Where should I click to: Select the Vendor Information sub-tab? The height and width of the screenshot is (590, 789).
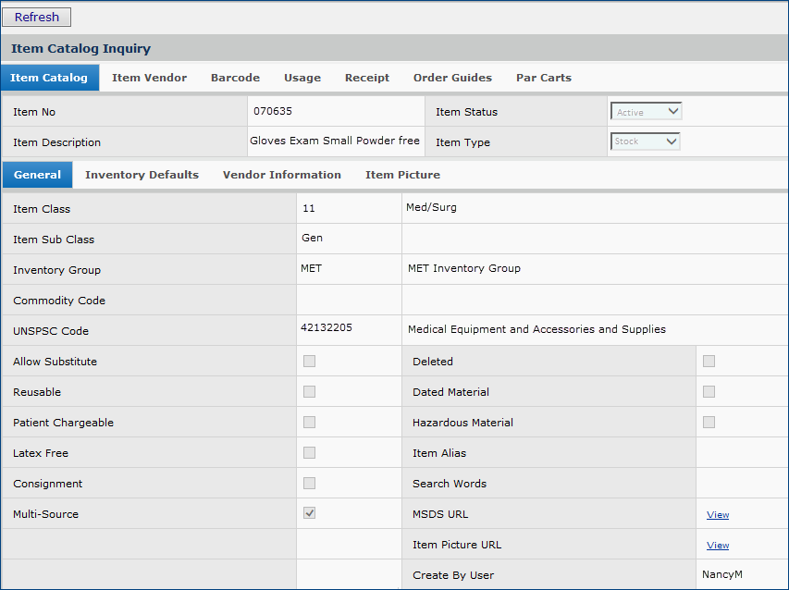point(282,175)
